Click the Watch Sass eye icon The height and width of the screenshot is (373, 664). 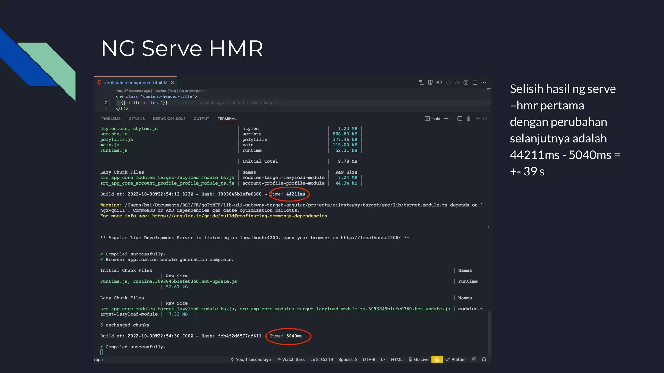point(279,360)
